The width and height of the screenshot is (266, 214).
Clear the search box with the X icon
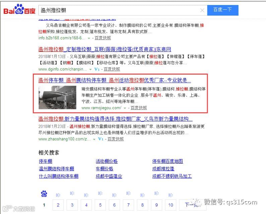coord(202,10)
